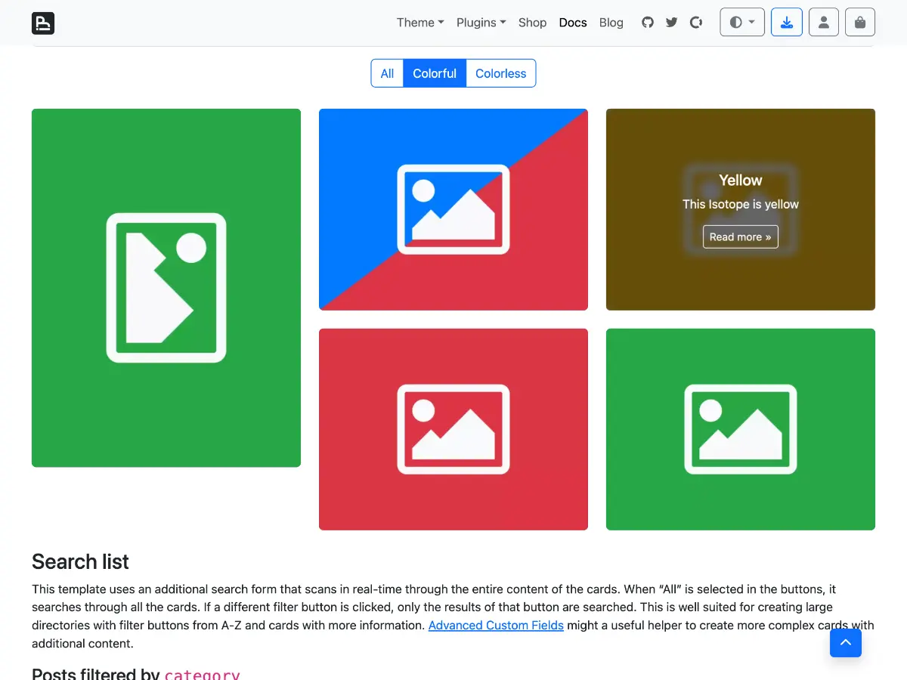907x680 pixels.
Task: Expand the Theme dropdown menu
Action: pos(420,23)
